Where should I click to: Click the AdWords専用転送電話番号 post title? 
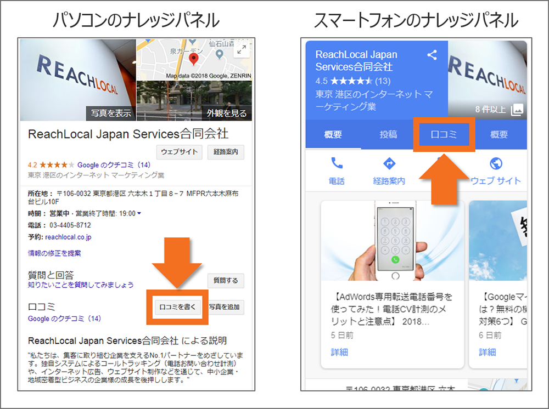tap(393, 309)
